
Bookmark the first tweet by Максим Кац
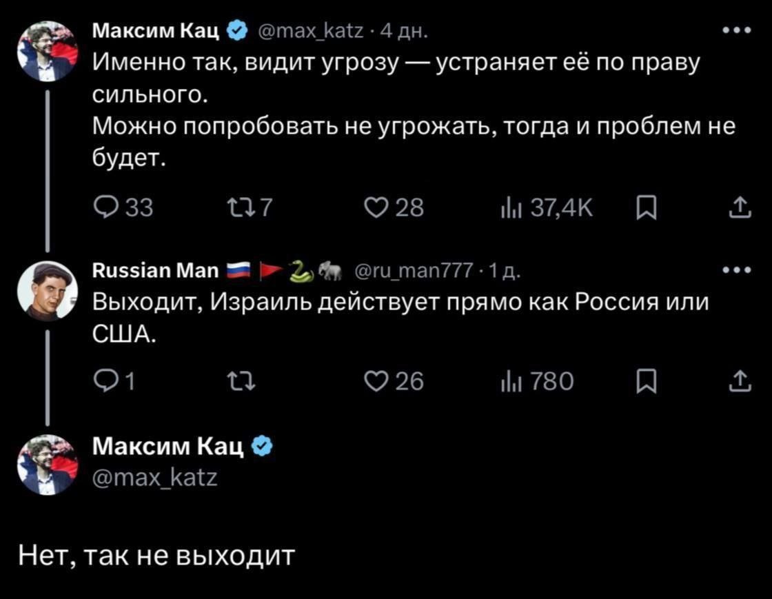click(x=647, y=207)
